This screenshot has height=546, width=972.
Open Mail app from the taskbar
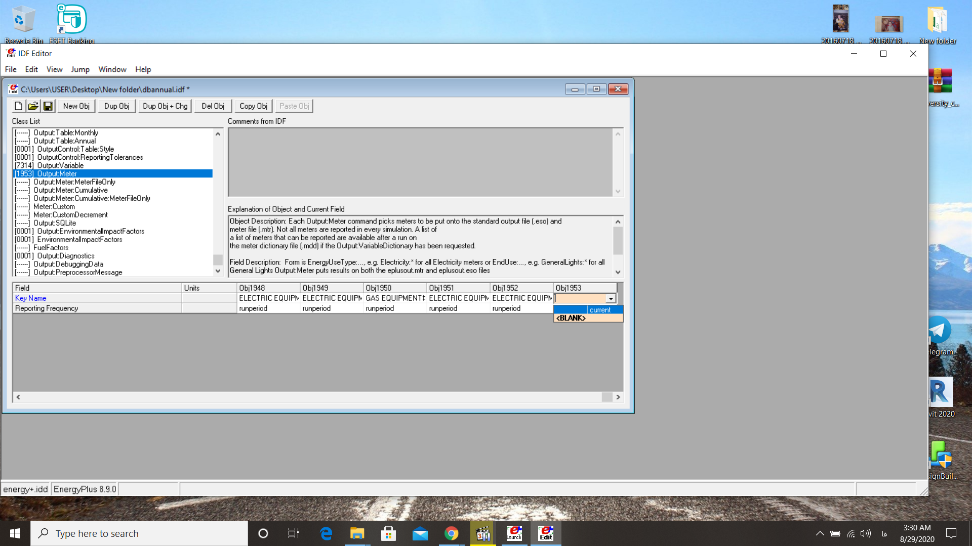tap(420, 533)
